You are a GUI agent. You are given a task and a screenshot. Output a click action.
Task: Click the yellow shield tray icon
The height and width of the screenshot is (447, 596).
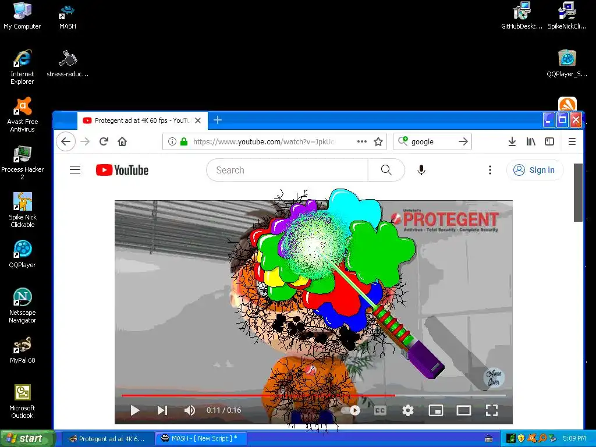point(521,438)
